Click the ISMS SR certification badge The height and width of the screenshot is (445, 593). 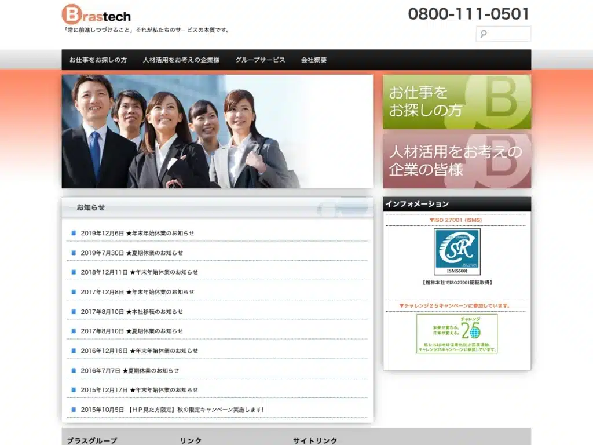[457, 251]
